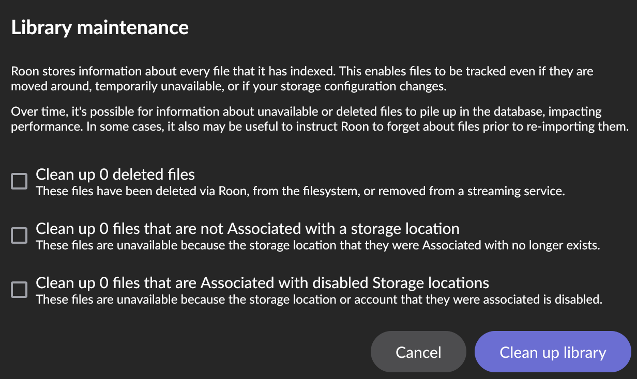Click the Clean up library button
The height and width of the screenshot is (379, 637).
(x=552, y=352)
